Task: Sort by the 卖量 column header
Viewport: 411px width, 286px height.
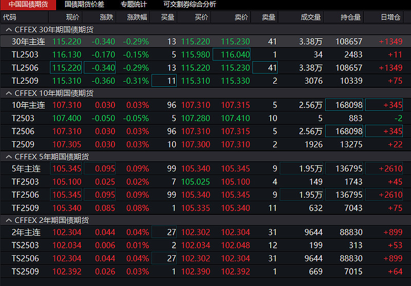Action: [265, 17]
